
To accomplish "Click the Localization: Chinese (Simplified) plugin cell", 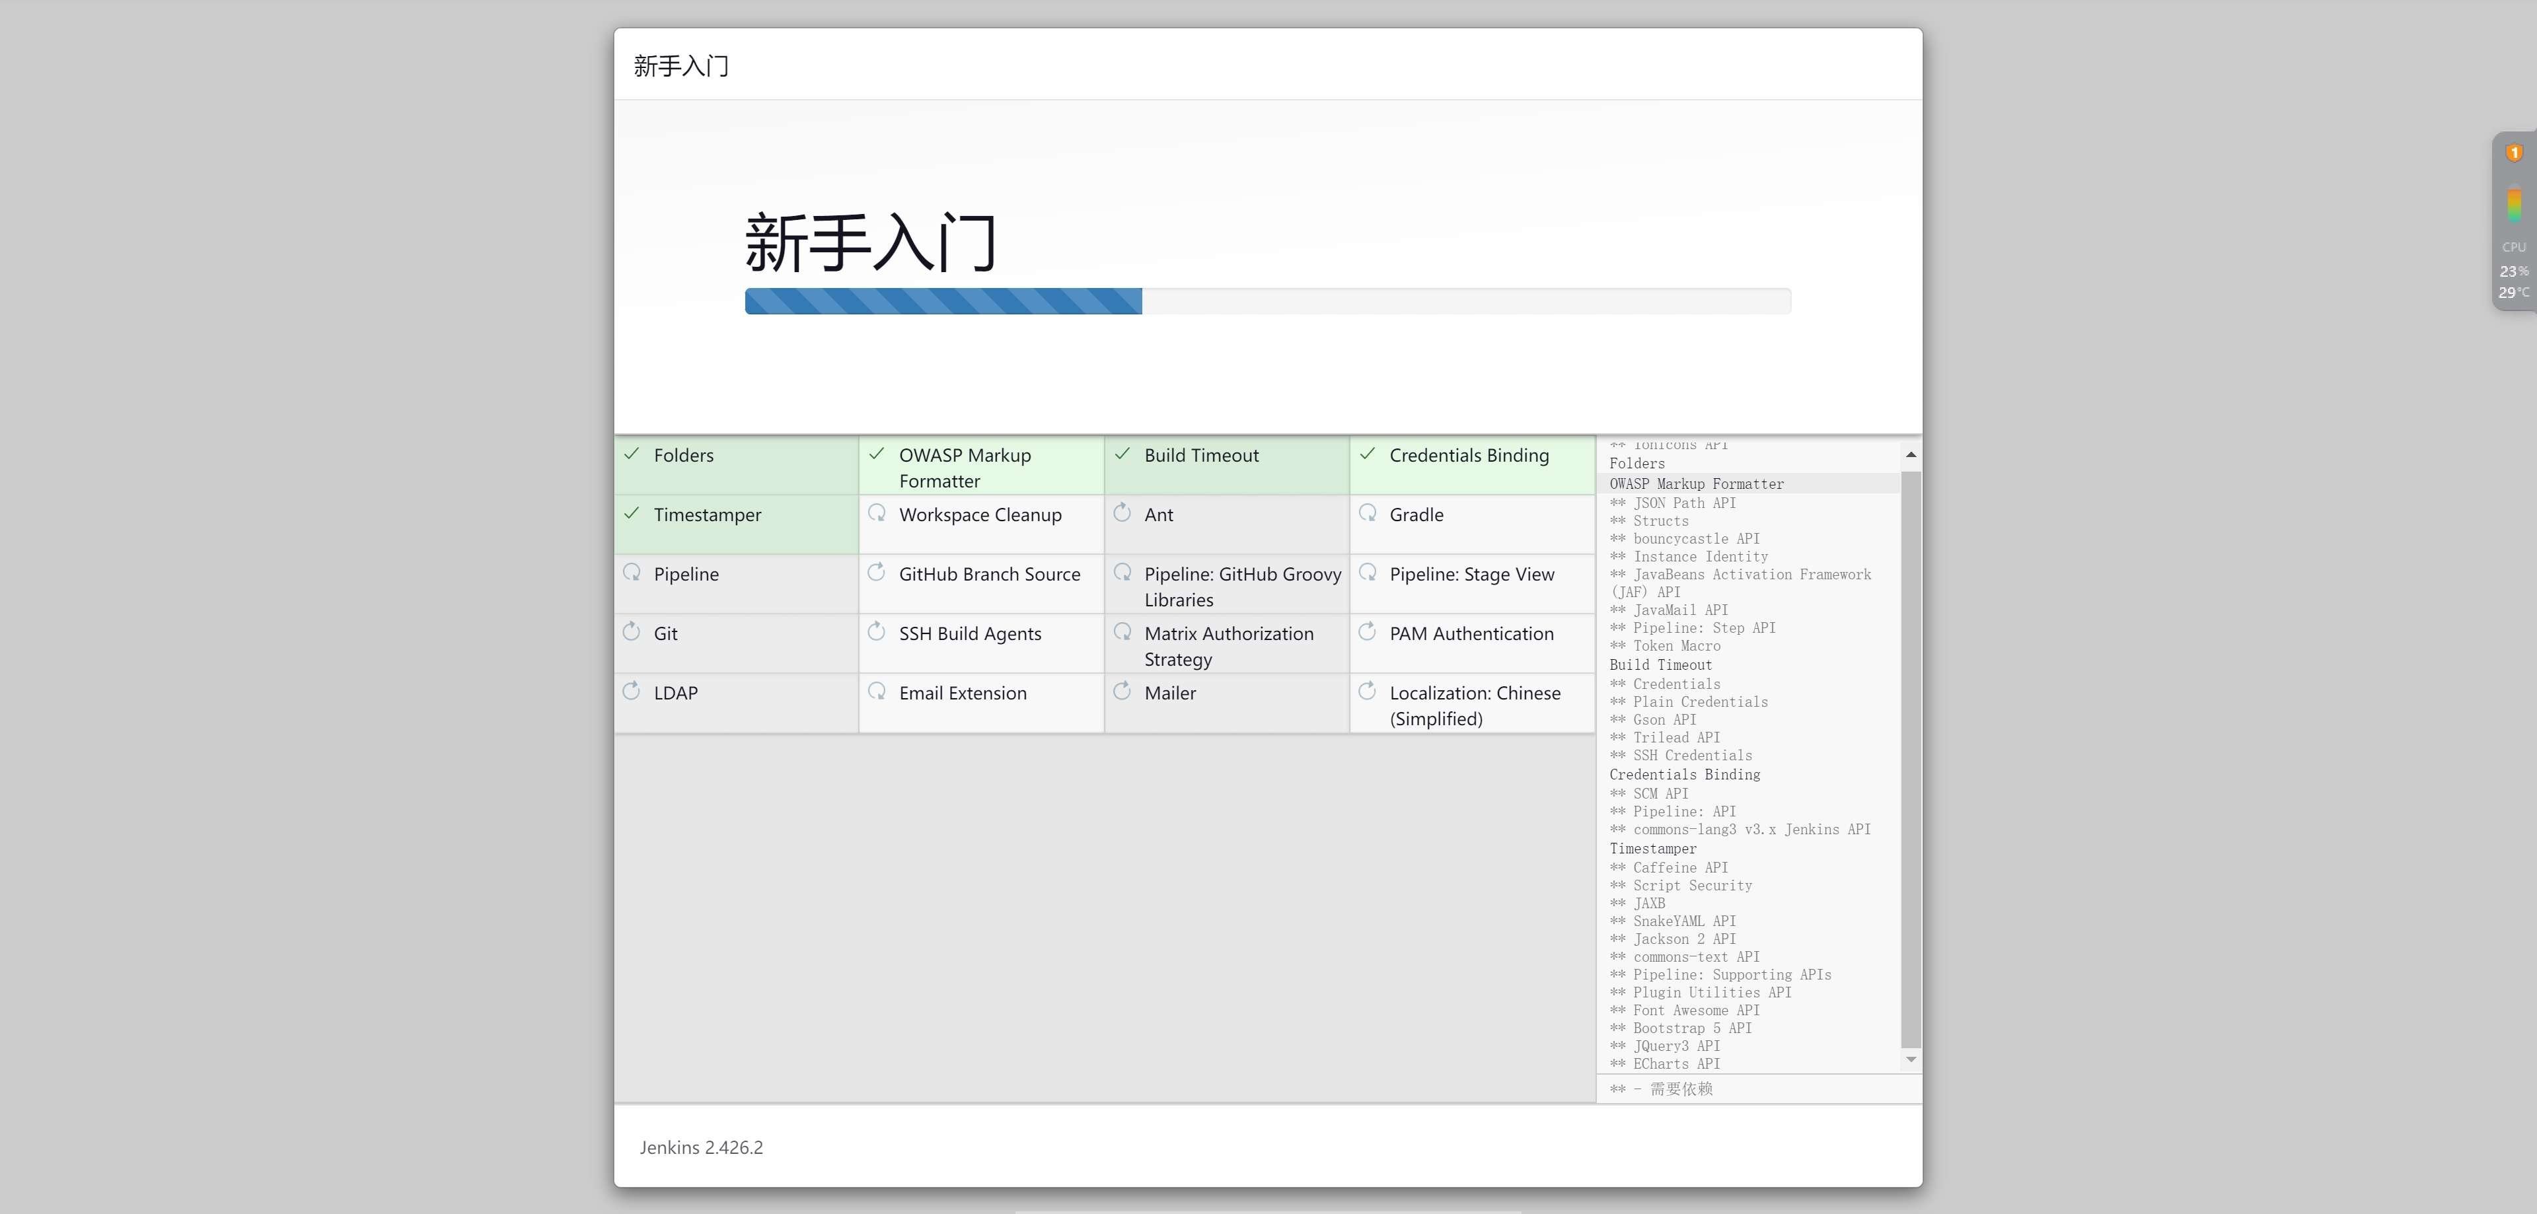I will [1473, 704].
